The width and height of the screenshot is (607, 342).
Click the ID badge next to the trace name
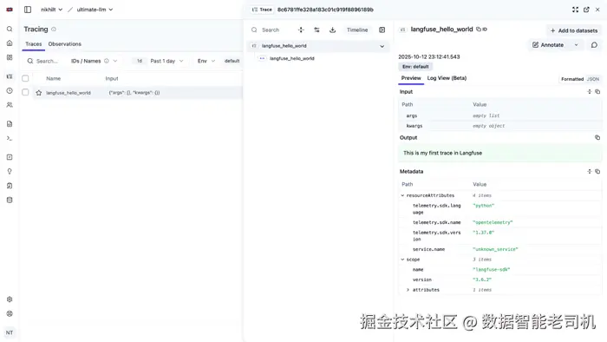[485, 29]
